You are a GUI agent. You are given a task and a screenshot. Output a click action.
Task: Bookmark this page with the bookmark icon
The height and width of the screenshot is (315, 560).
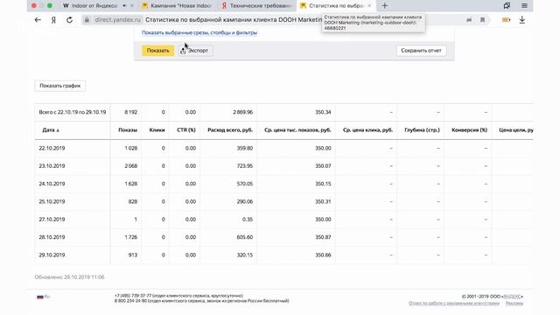coord(482,20)
